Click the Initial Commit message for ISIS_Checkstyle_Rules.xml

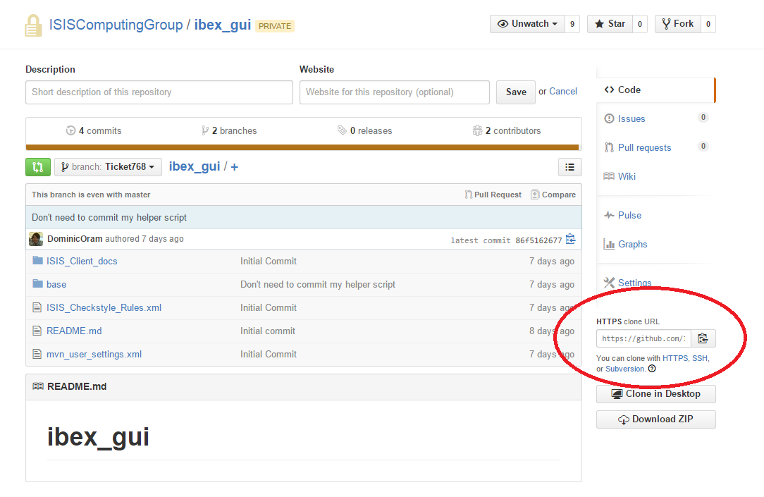coord(269,308)
